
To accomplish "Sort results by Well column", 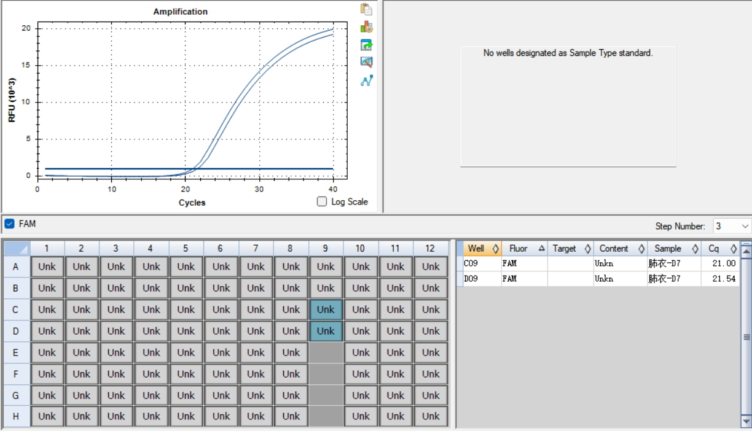I will 482,249.
